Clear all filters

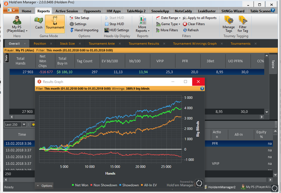point(194,24)
